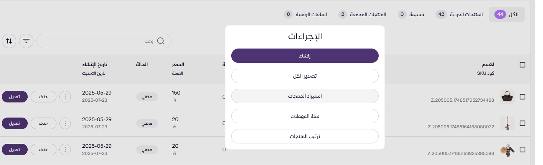Select checkbox for the handbag product row
This screenshot has height=165, width=543.
click(x=523, y=97)
